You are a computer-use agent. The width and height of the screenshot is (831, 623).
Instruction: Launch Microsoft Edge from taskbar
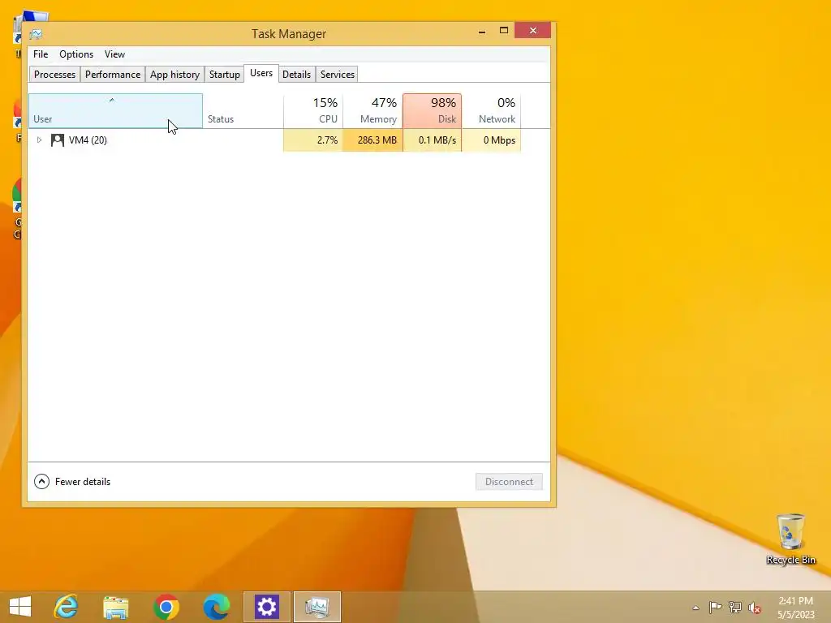(216, 607)
